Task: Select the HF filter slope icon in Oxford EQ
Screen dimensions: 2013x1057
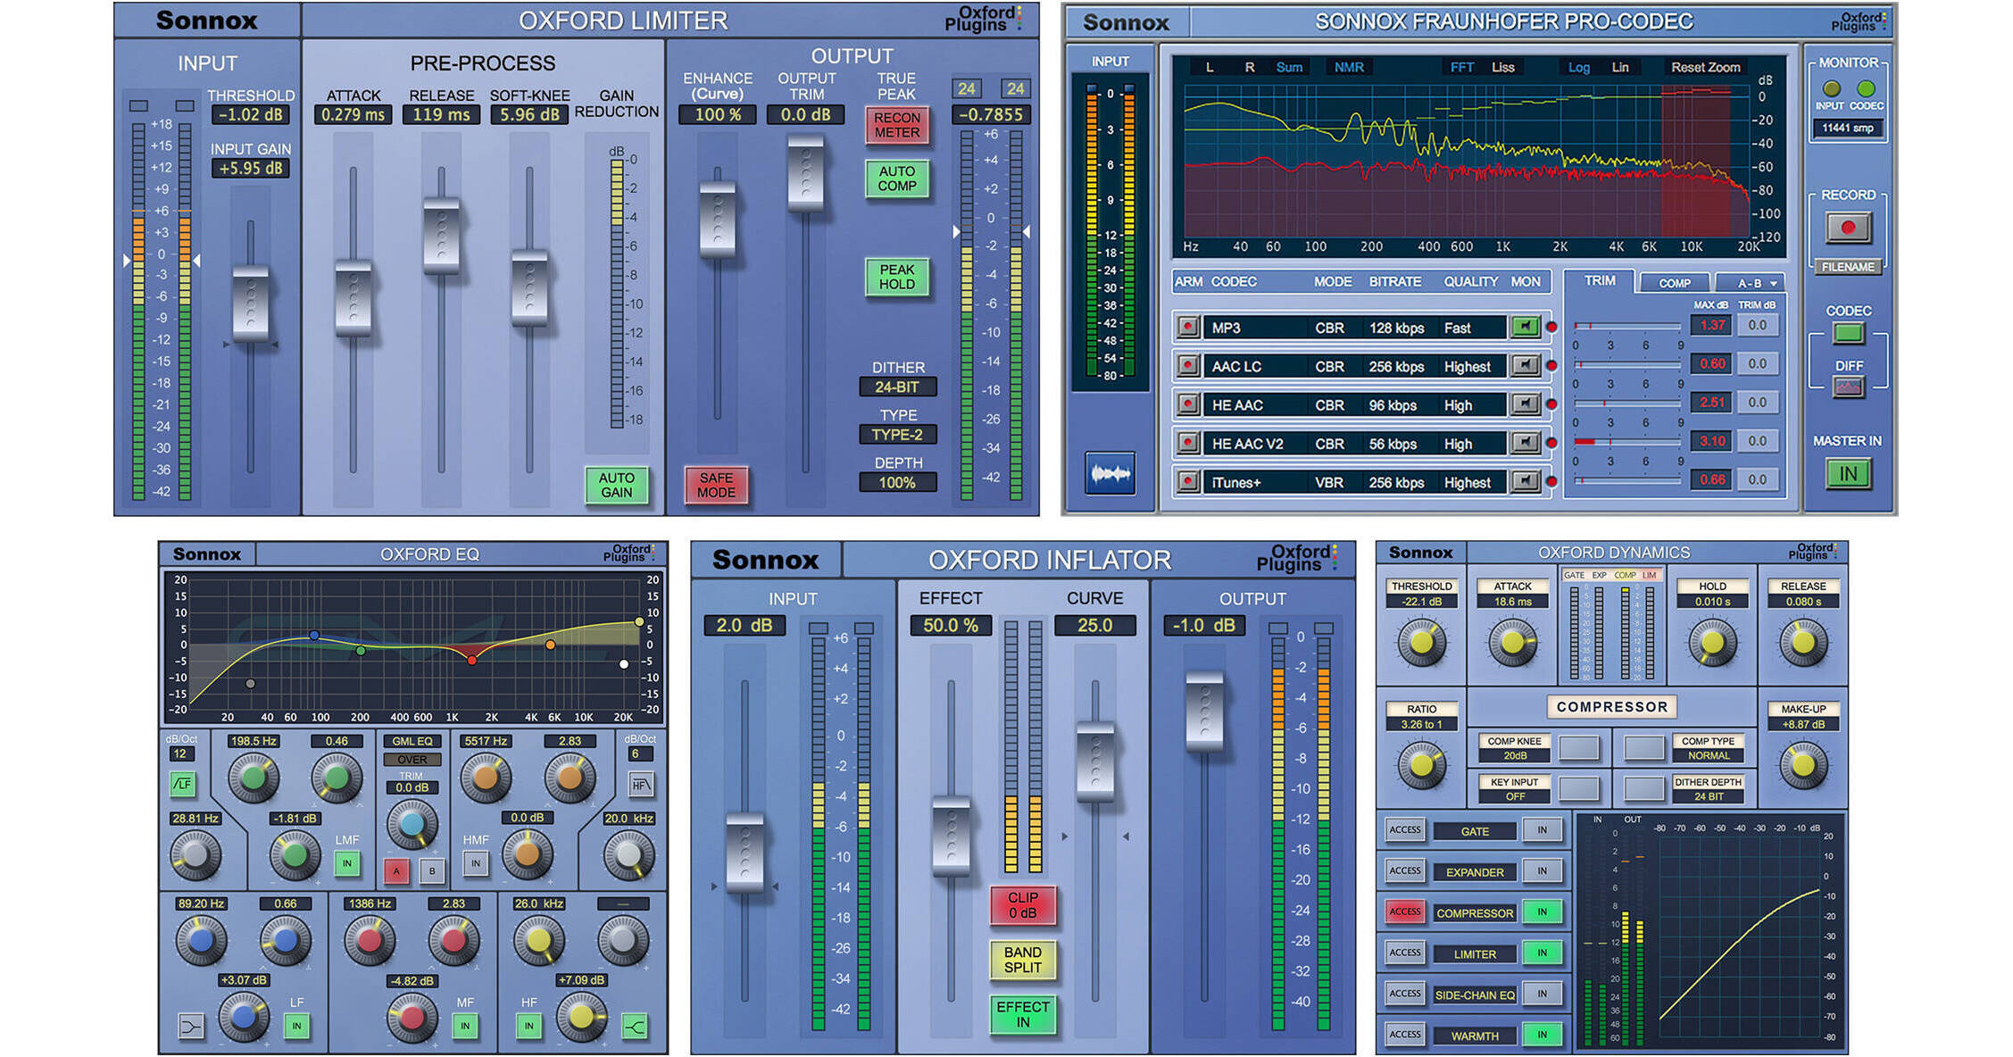Action: tap(639, 786)
